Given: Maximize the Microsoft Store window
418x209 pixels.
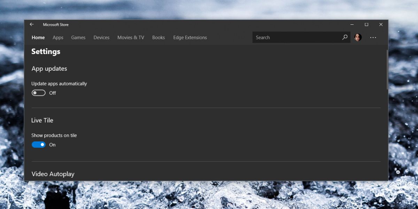Looking at the screenshot, I should pyautogui.click(x=366, y=24).
